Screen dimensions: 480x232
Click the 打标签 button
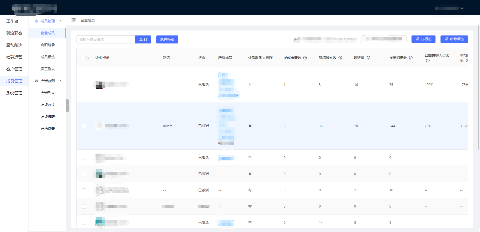(423, 39)
